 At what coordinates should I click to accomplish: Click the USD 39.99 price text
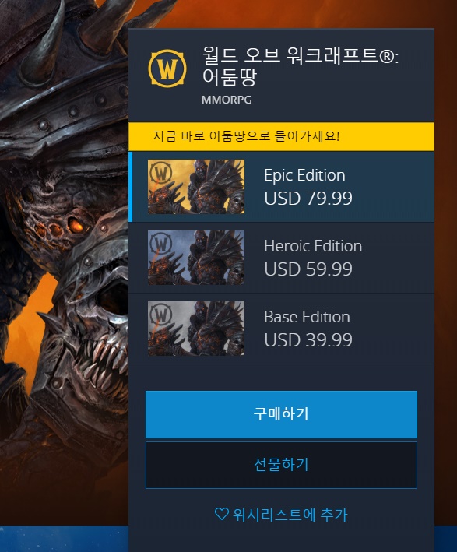(x=308, y=339)
